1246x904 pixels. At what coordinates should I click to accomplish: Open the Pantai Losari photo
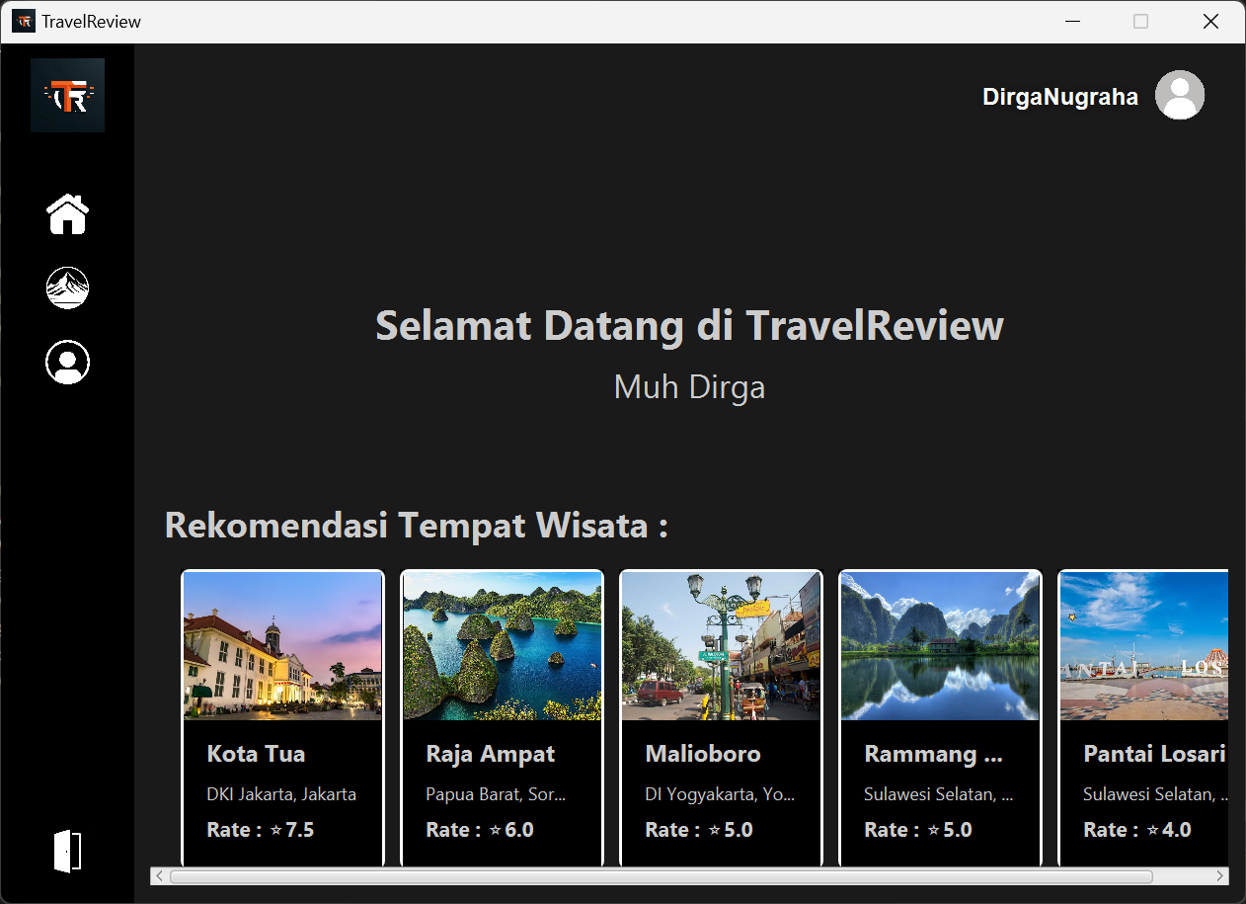click(1143, 646)
